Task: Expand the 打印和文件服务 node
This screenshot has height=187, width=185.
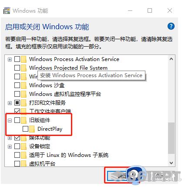Action: click(10, 103)
